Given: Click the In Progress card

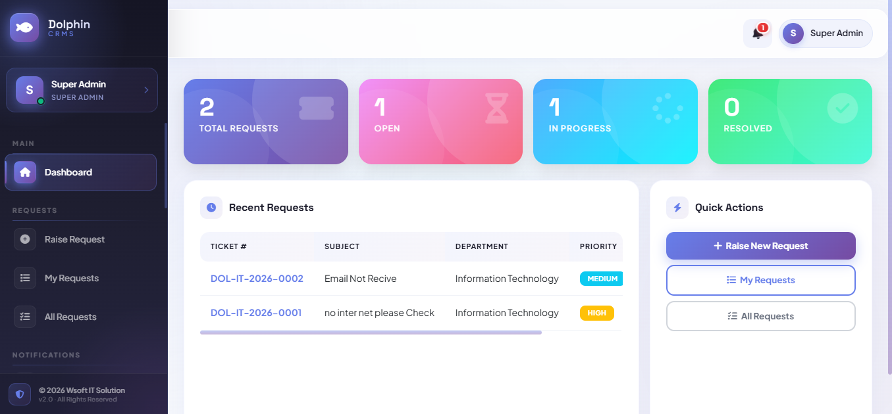Looking at the screenshot, I should (616, 122).
